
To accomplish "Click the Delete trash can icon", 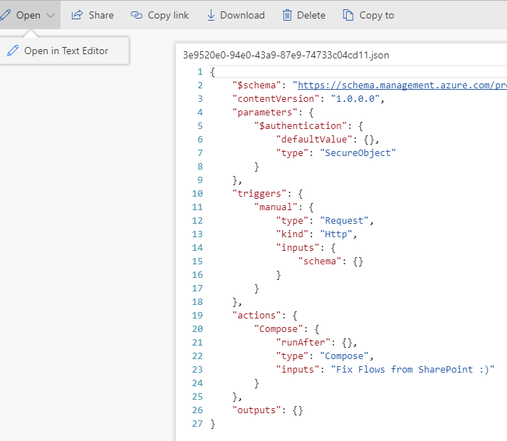I will (287, 15).
